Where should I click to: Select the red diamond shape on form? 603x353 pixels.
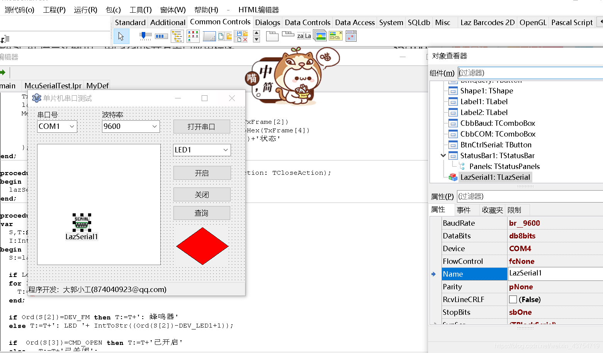[202, 246]
